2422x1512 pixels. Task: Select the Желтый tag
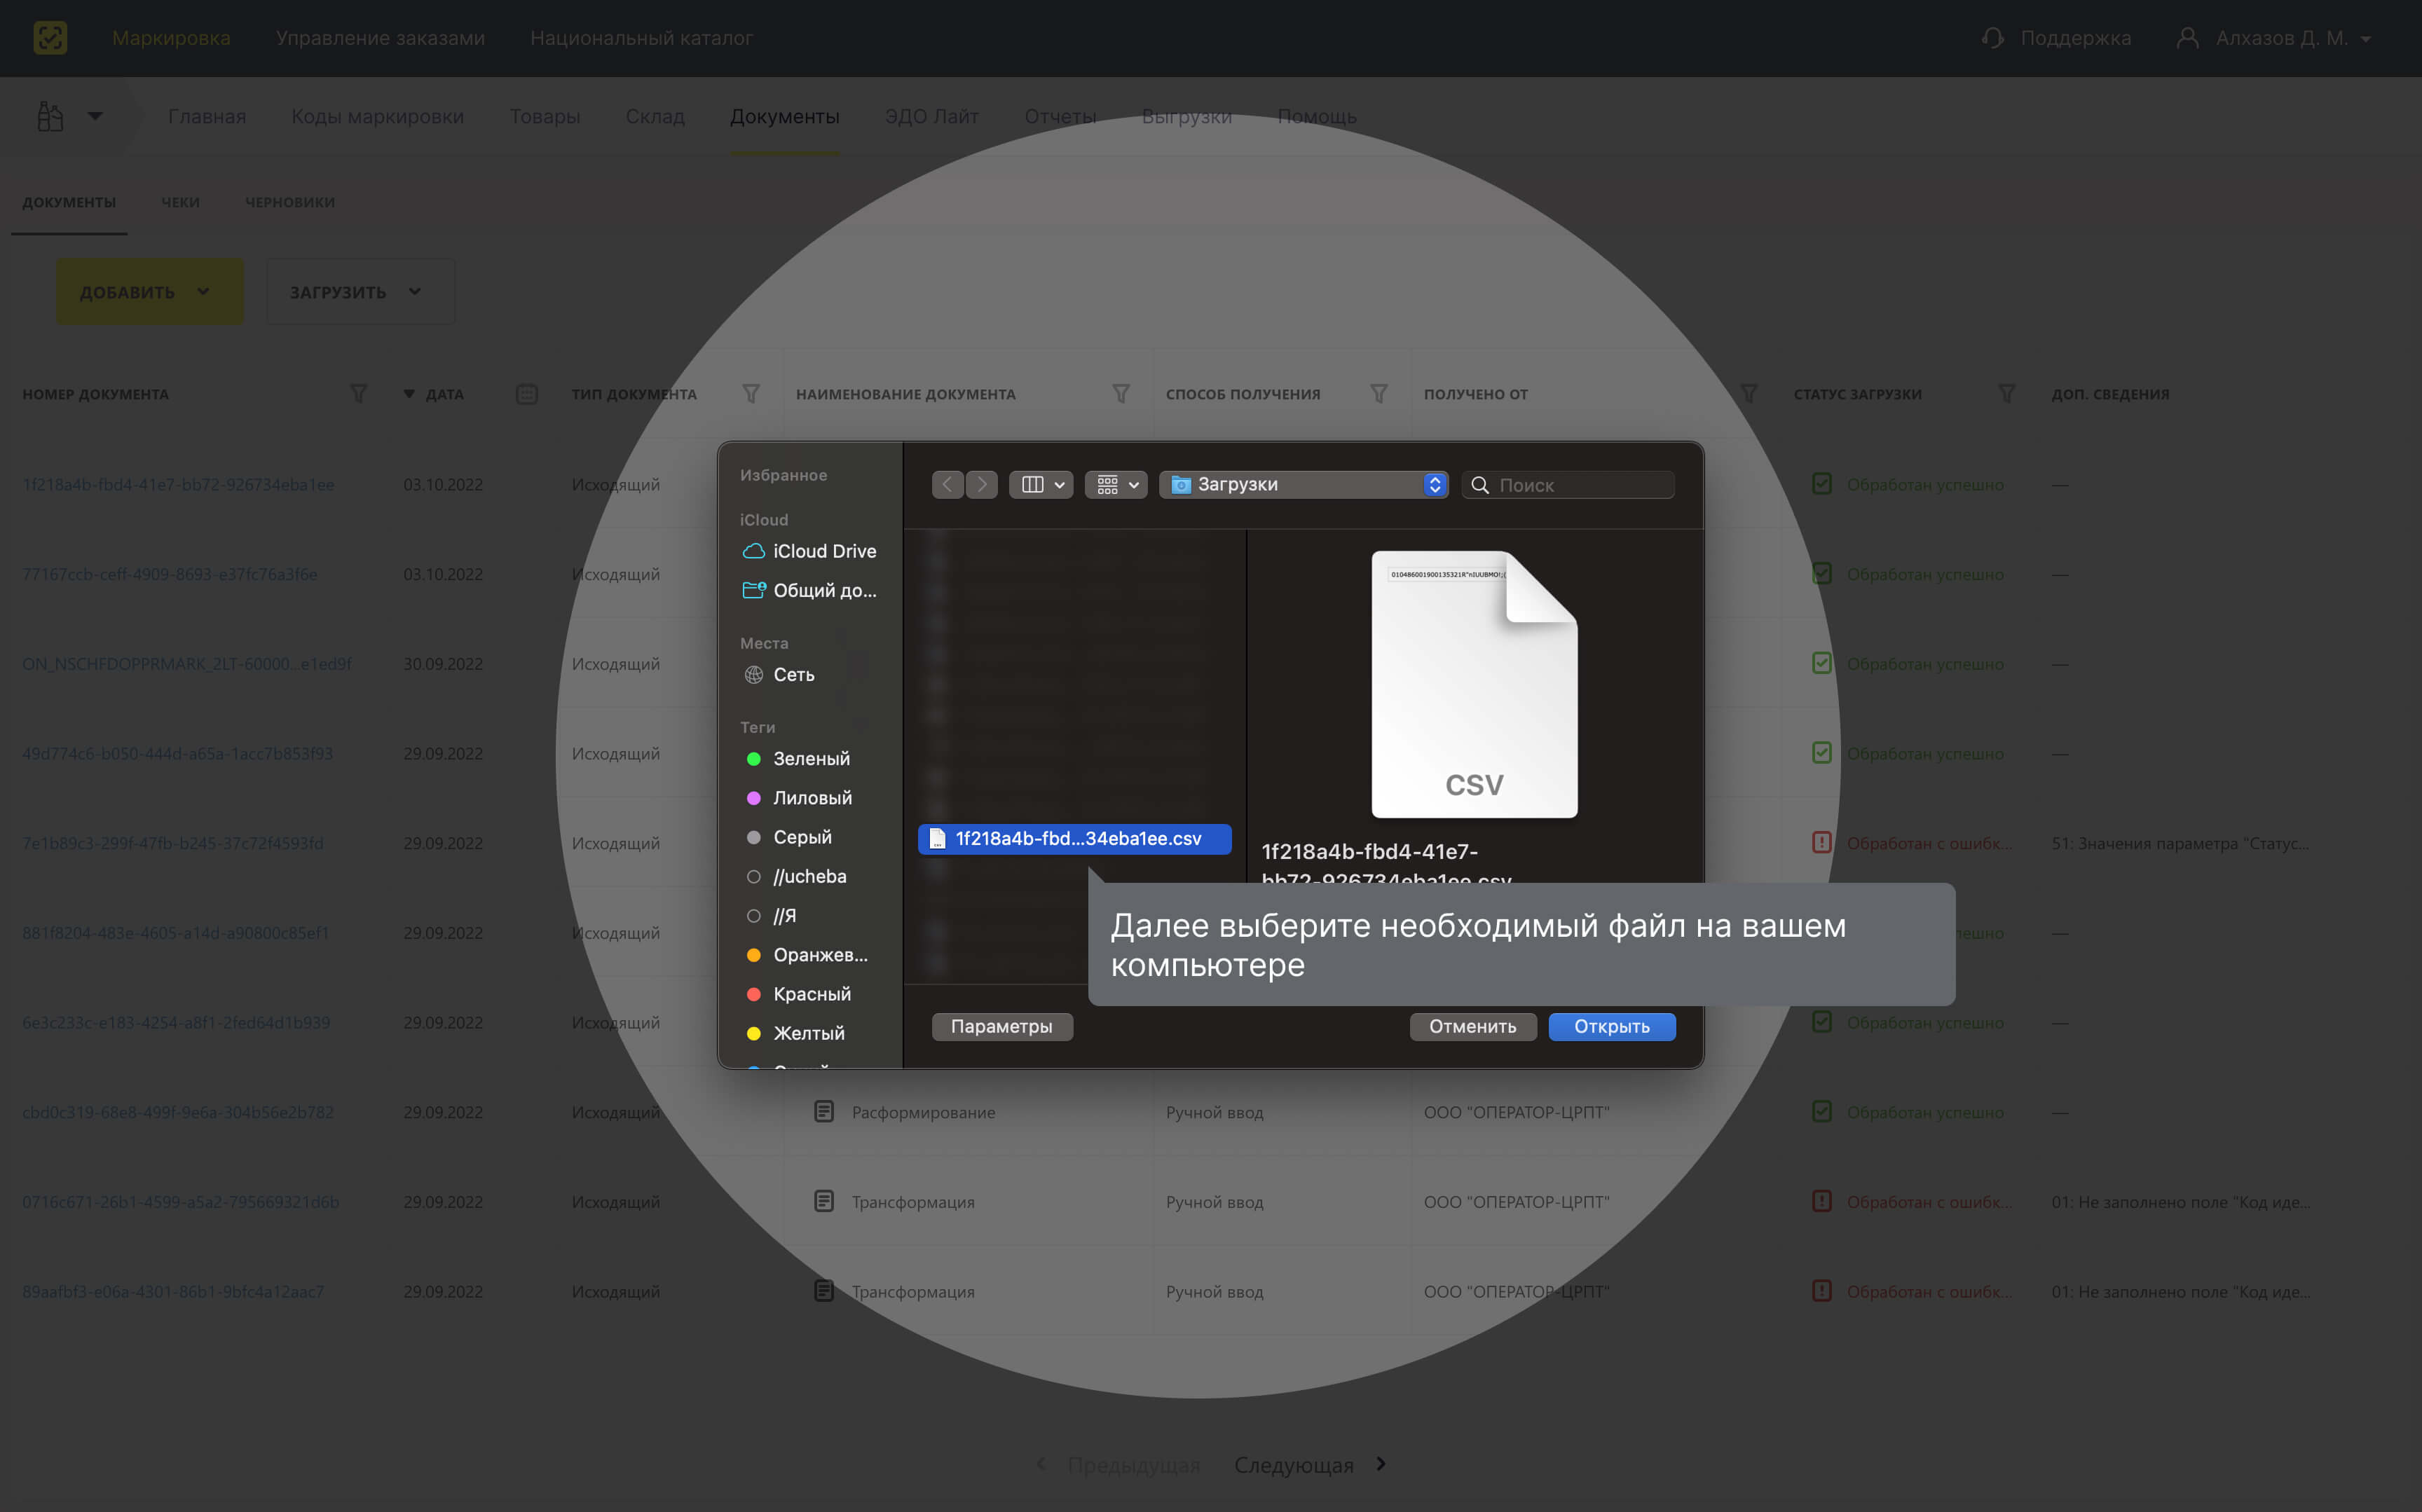tap(796, 1033)
